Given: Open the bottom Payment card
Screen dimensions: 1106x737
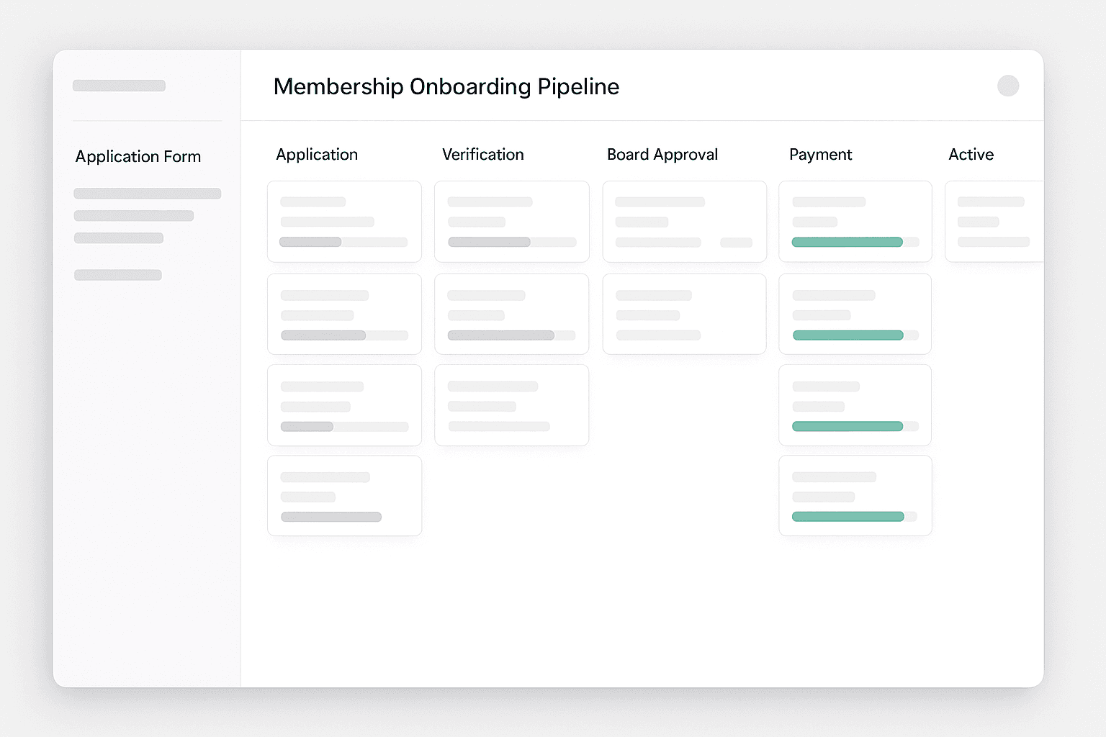Looking at the screenshot, I should (855, 495).
